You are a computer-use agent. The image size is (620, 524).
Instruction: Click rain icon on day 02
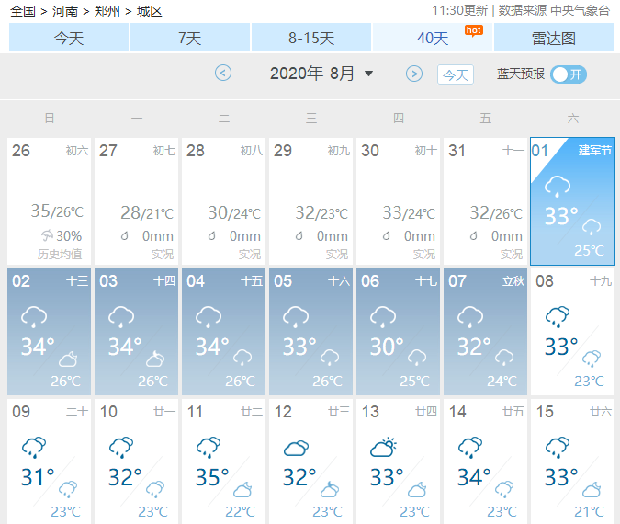tap(34, 316)
